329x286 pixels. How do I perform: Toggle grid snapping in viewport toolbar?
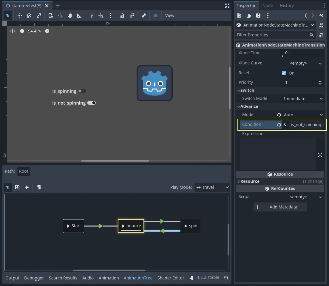(101, 16)
